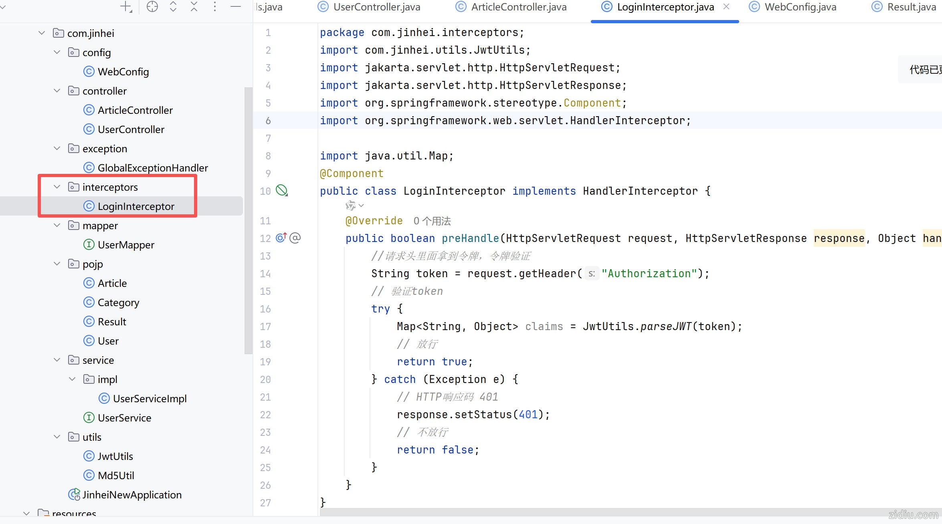Click the select opened file crosshair icon

click(x=152, y=7)
